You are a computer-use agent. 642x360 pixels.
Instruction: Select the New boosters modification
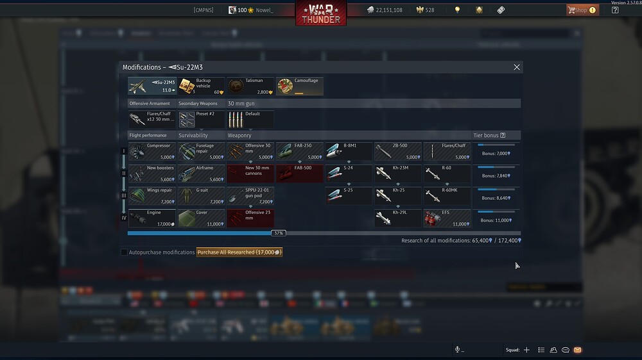point(152,174)
